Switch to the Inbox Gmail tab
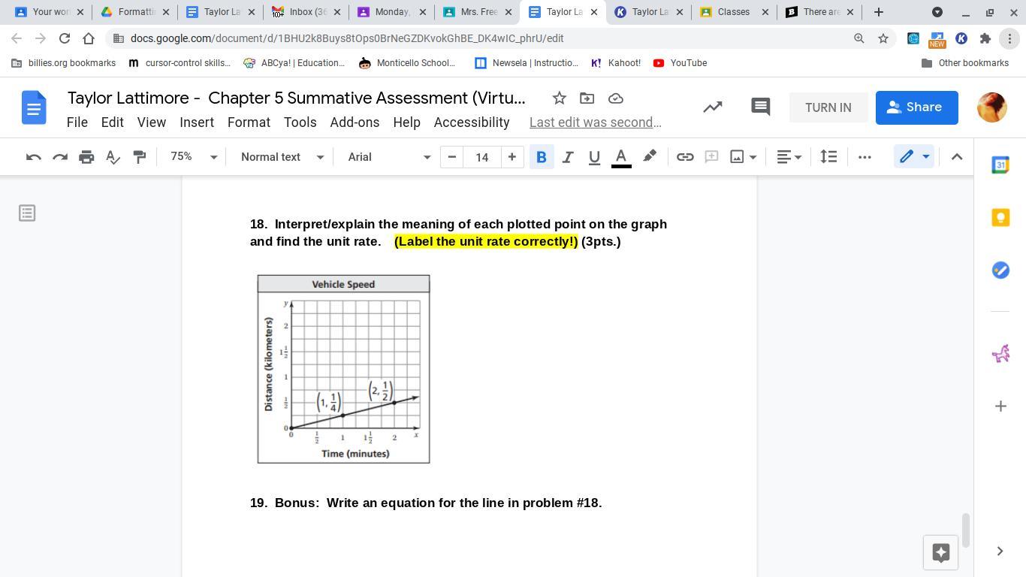The height and width of the screenshot is (577, 1026). 306,12
